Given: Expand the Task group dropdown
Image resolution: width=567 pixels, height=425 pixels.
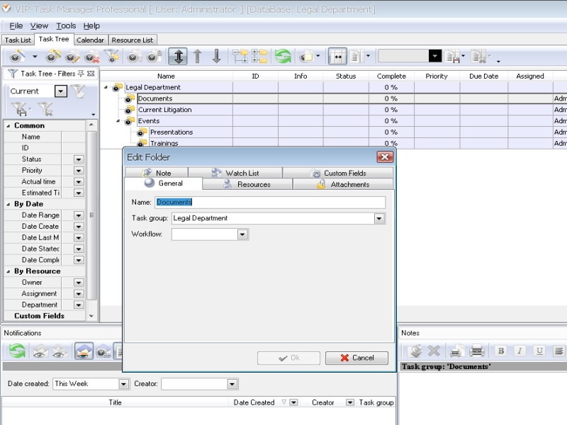Looking at the screenshot, I should tap(379, 219).
